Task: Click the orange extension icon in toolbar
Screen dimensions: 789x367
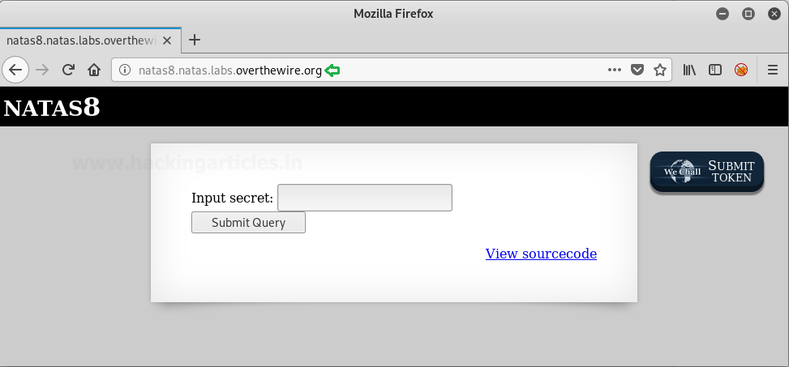Action: coord(741,70)
